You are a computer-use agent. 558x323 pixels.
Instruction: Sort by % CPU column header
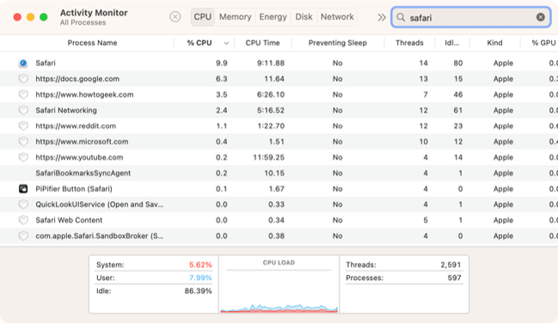click(199, 43)
